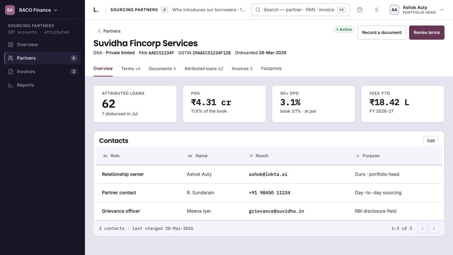Click the Overview dashboard icon in sidebar
The height and width of the screenshot is (255, 453).
point(11,45)
